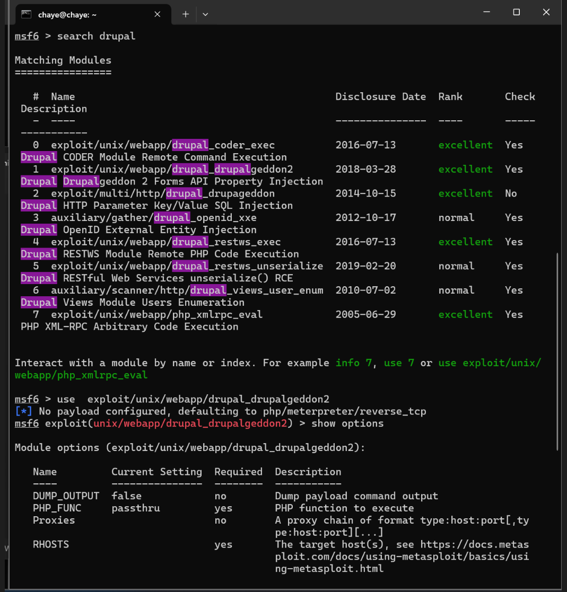Image resolution: width=567 pixels, height=592 pixels.
Task: Click the 'Rank' column header
Action: (450, 96)
